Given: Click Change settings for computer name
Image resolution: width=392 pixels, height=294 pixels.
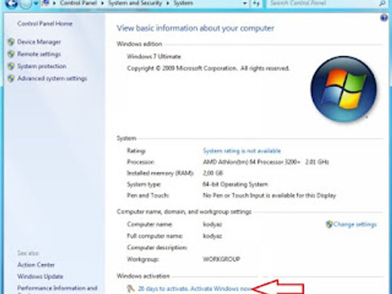Looking at the screenshot, I should pos(355,224).
